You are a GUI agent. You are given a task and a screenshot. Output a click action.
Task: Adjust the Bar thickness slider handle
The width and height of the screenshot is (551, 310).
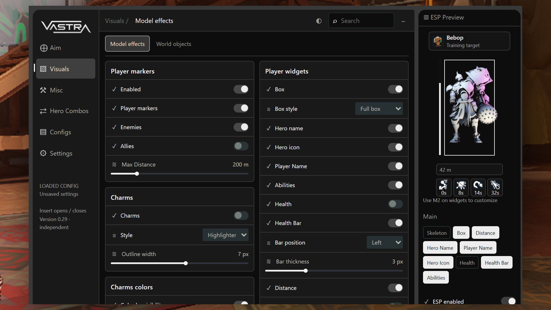[x=306, y=271]
